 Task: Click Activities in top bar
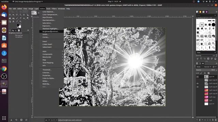click(5, 1)
